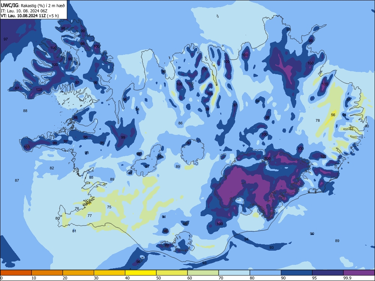Click the 90–95 dark blue legend swatch
Screen dimensions: 375x281
coord(297,273)
